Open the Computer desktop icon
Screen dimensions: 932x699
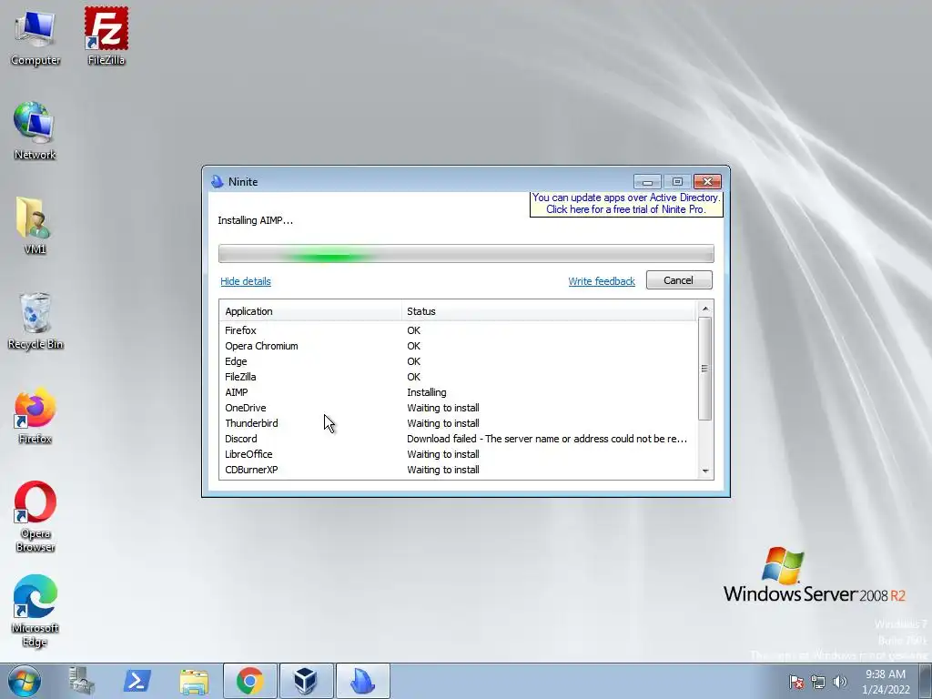tap(35, 38)
